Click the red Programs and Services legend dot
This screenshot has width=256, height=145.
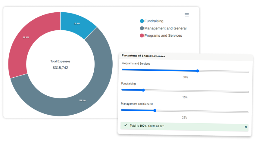click(x=142, y=35)
